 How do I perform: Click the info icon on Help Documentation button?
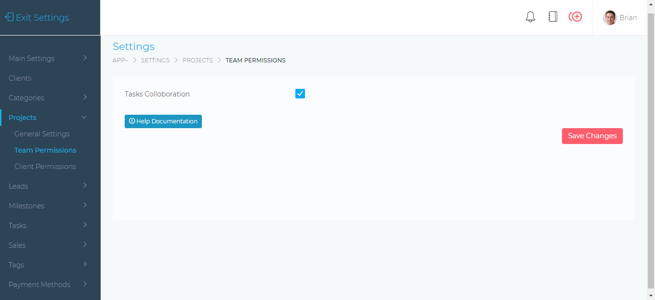pos(132,121)
